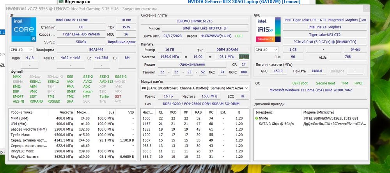Click the BIOS date 04/17/2023 field
This screenshot has width=390, height=173.
point(173,36)
